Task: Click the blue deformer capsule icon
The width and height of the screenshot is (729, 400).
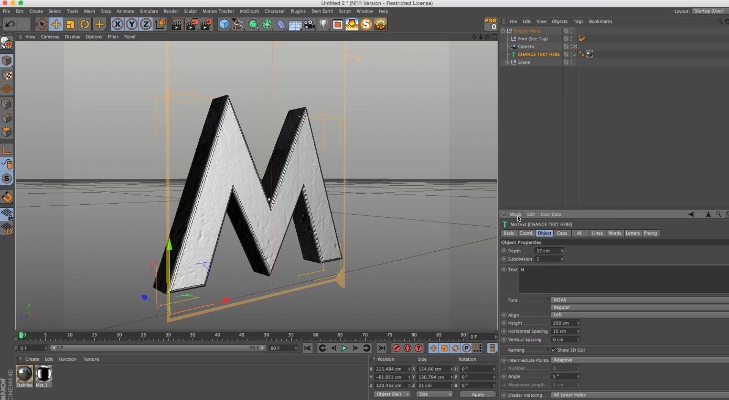Action: [281, 24]
